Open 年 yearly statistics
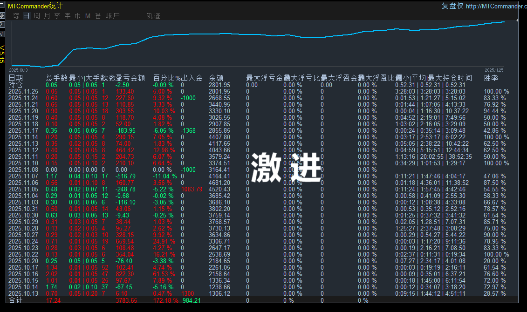Viewport: 527px width, 312px height. coord(67,15)
